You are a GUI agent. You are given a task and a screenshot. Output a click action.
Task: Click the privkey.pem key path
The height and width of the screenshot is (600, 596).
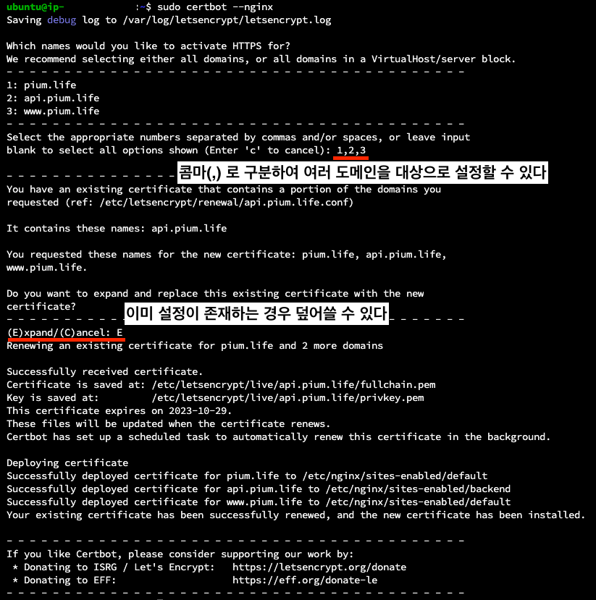click(287, 397)
